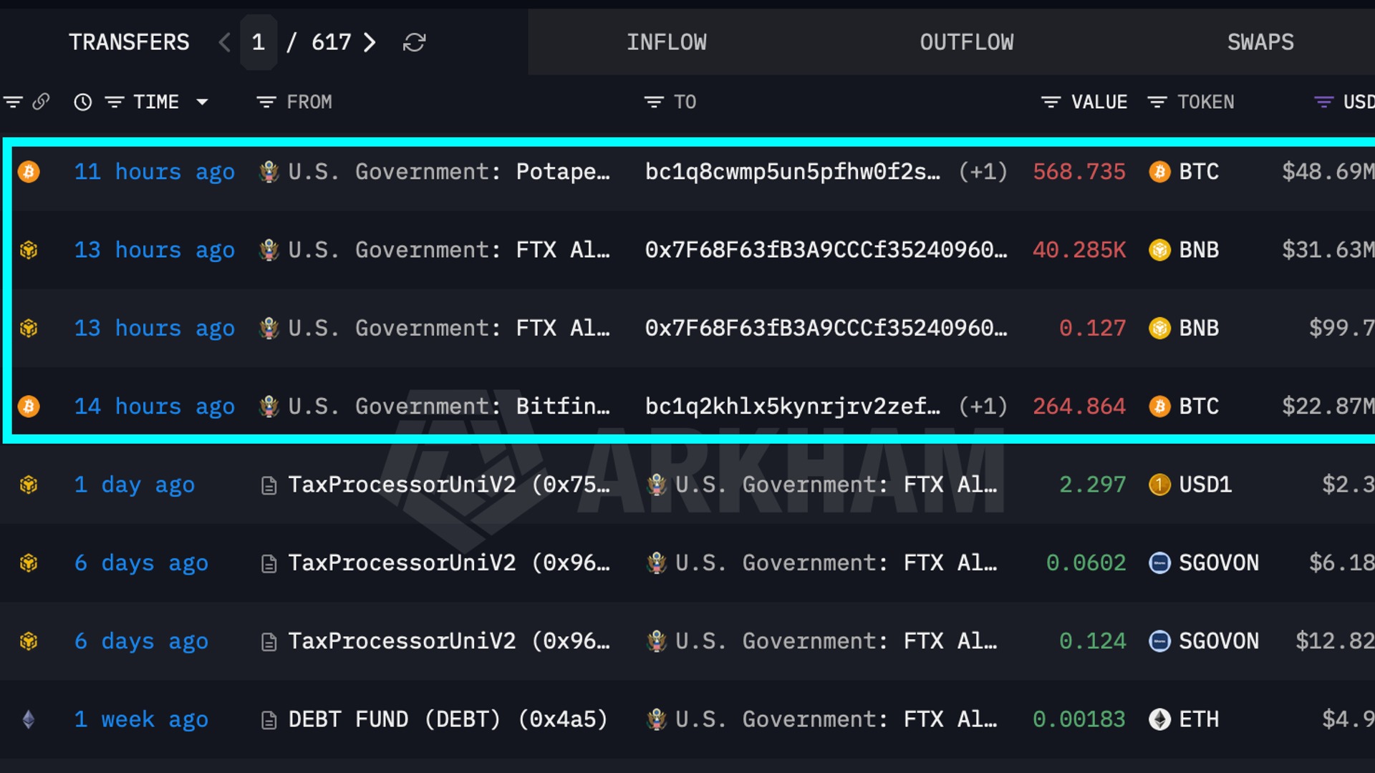Refresh the transfers list
Image resolution: width=1375 pixels, height=773 pixels.
pos(415,42)
